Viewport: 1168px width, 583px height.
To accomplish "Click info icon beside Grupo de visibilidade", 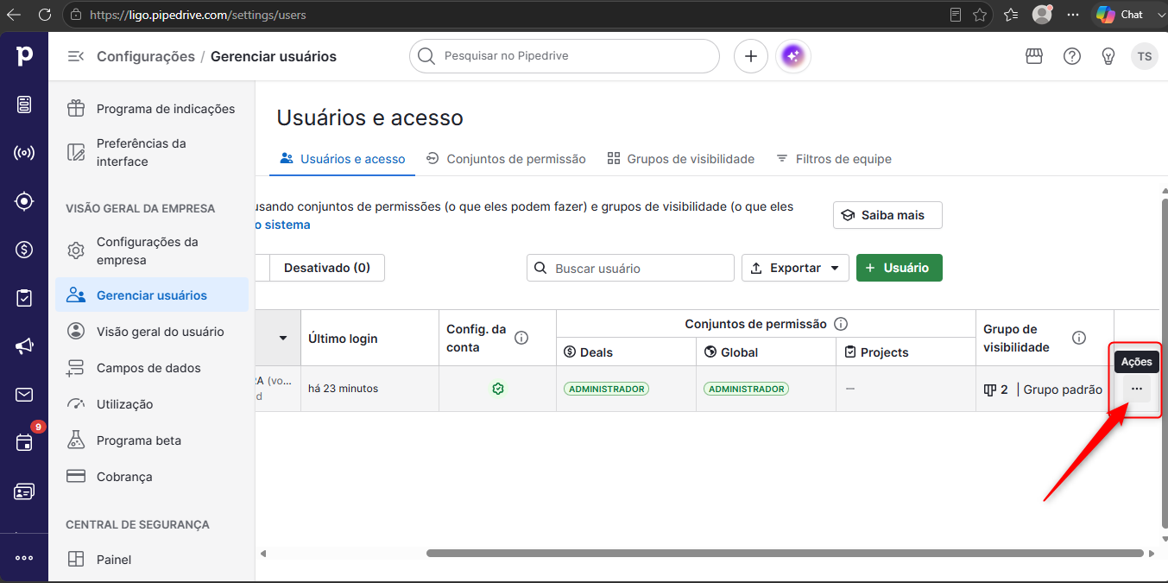I will [x=1079, y=338].
